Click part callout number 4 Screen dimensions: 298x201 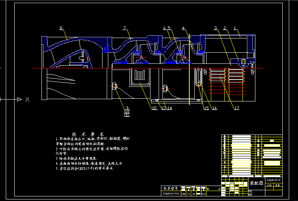pos(184,28)
